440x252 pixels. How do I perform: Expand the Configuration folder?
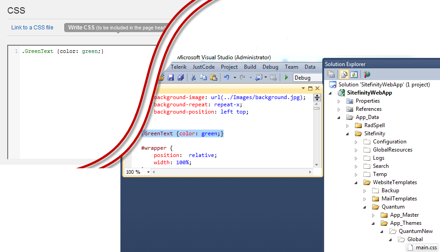(356, 142)
